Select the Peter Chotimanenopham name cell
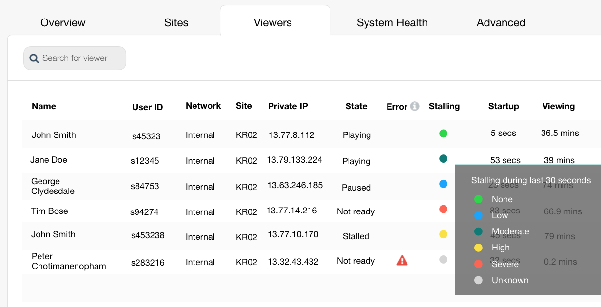601x307 pixels. click(x=69, y=261)
